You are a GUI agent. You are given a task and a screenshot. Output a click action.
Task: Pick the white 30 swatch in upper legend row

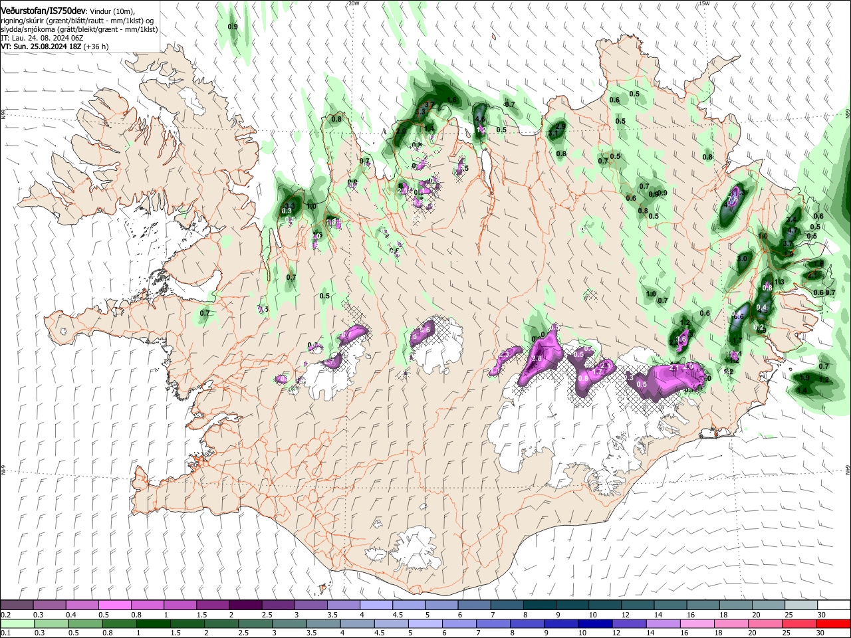pyautogui.click(x=833, y=605)
